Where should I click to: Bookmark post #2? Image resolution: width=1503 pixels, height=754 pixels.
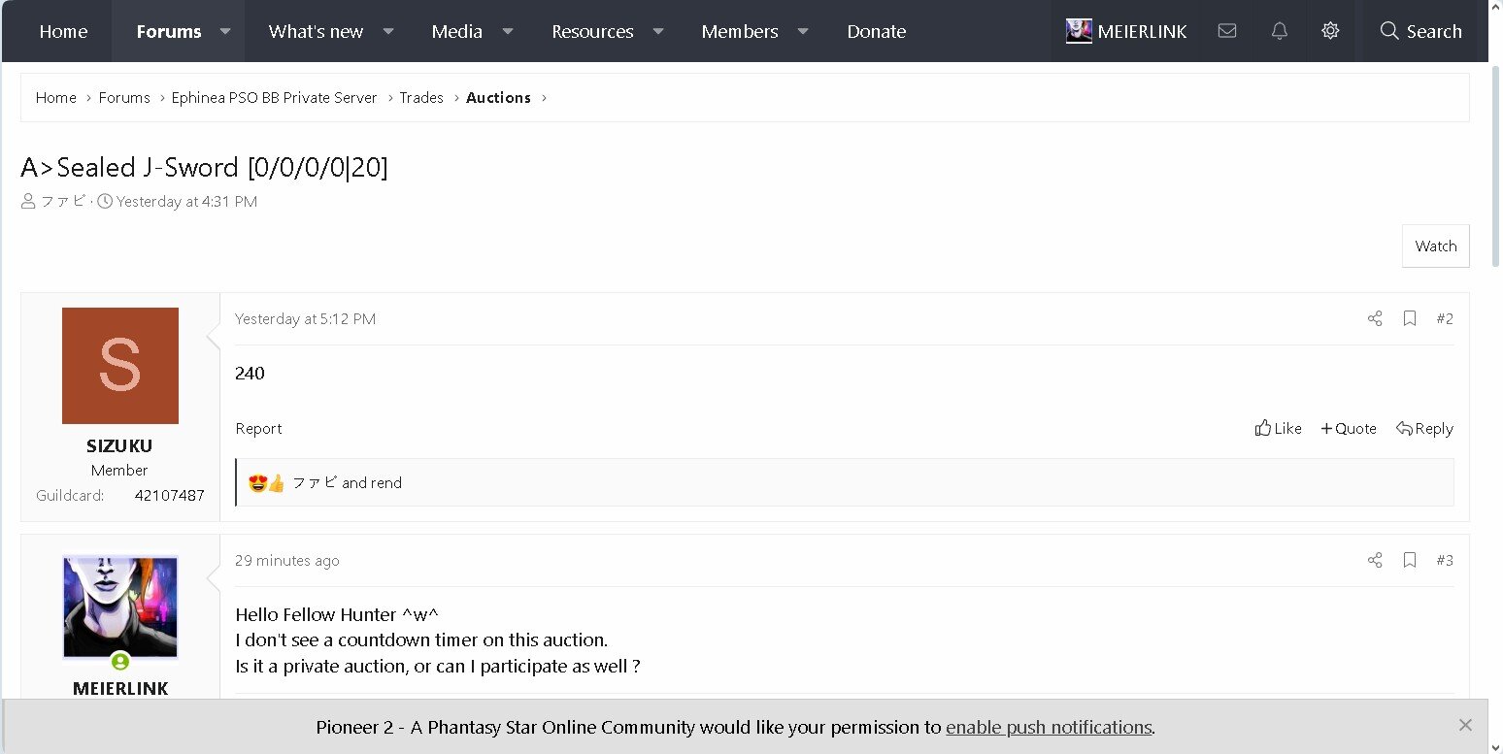point(1410,318)
